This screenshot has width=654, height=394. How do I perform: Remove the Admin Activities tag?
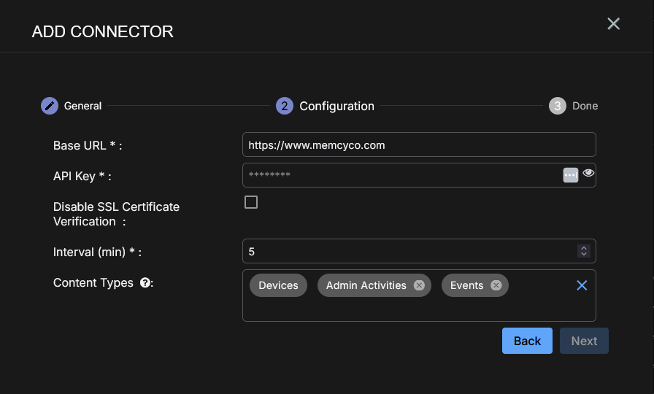click(419, 285)
